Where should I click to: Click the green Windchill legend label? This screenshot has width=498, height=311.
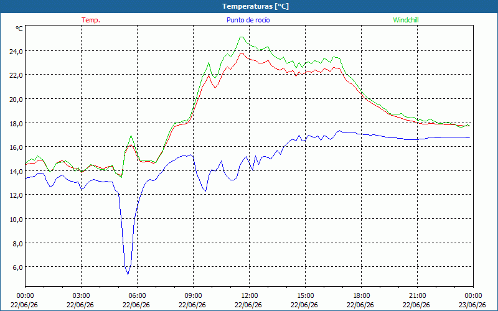tap(406, 20)
